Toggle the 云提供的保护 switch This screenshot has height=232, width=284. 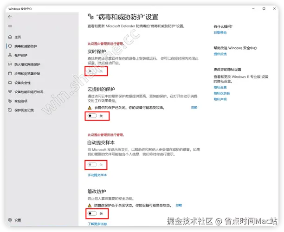[92, 116]
